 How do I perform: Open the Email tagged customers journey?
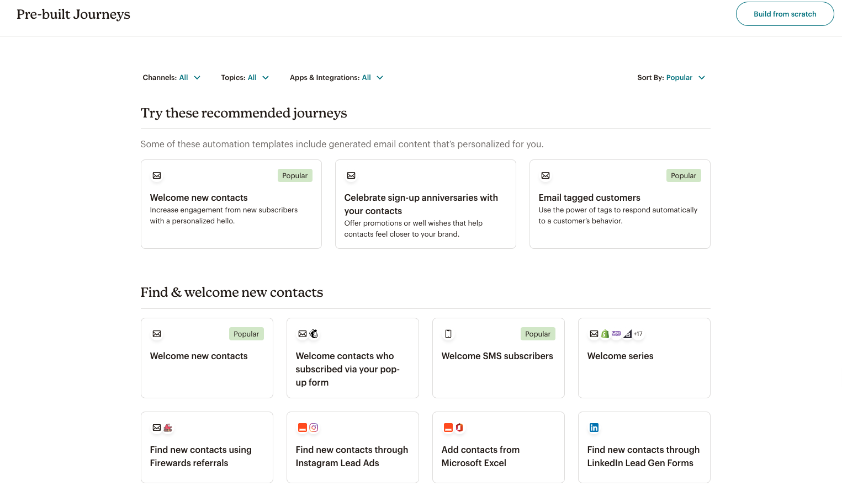(x=589, y=197)
